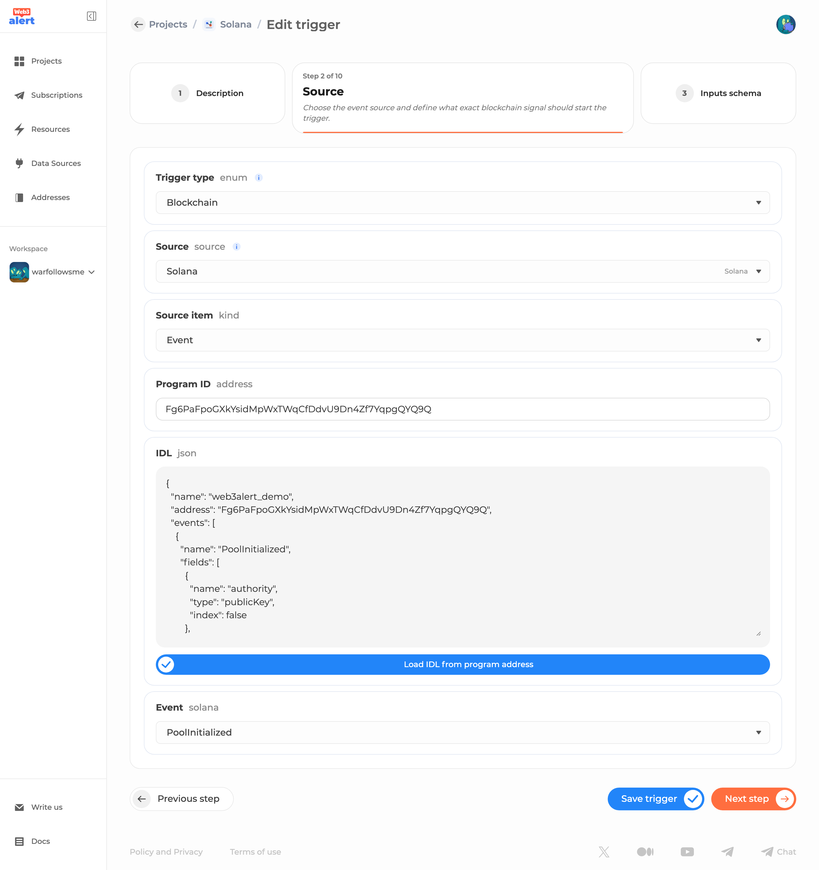
Task: Open the X (Twitter) footer link
Action: click(x=604, y=852)
